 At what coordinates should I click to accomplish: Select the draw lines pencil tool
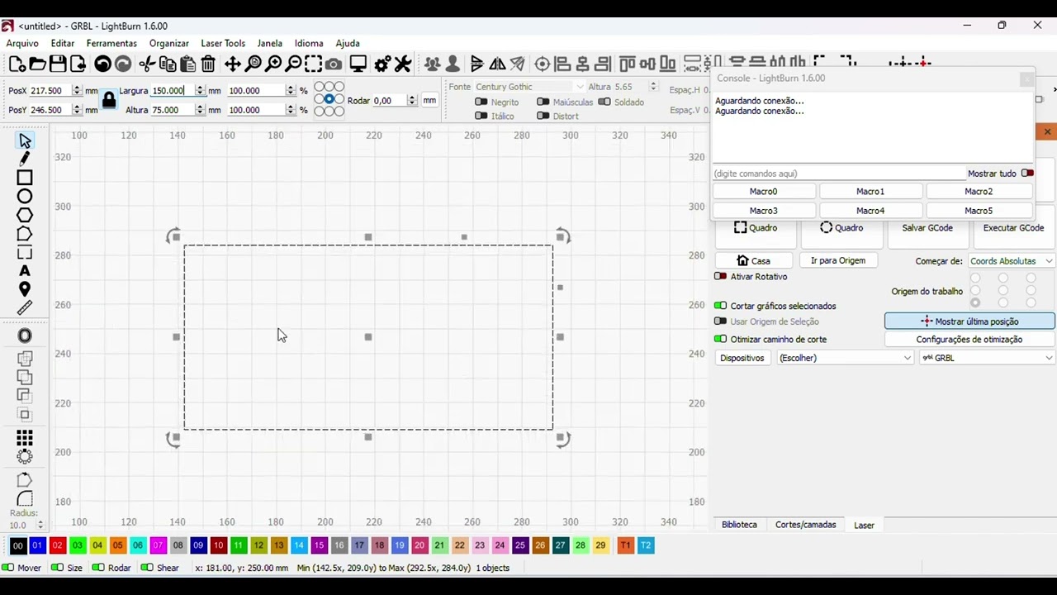coord(25,159)
